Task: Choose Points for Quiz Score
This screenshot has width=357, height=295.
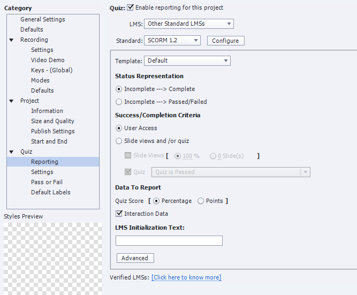Action: (201, 201)
